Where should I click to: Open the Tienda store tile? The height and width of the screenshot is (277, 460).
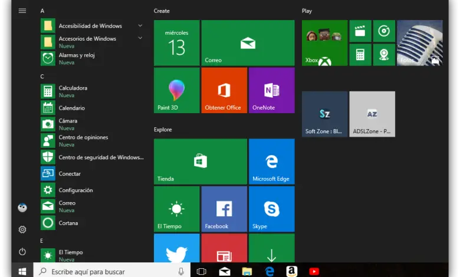(201, 161)
